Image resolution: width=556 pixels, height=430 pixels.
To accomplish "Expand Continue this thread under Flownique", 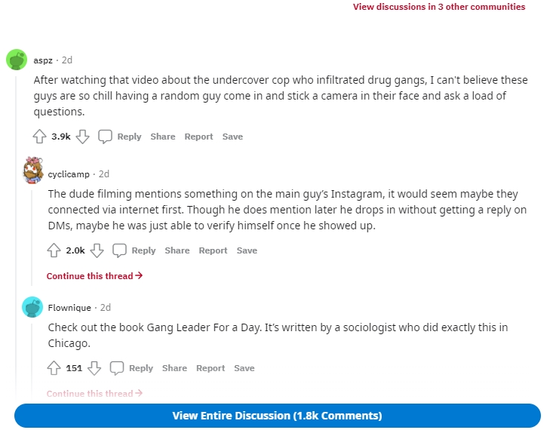I will coord(94,394).
